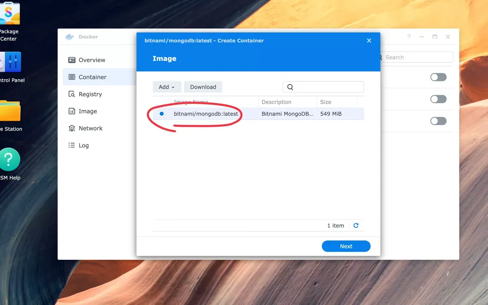This screenshot has height=305, width=488.
Task: Open the Image section in Docker
Action: coord(83,111)
